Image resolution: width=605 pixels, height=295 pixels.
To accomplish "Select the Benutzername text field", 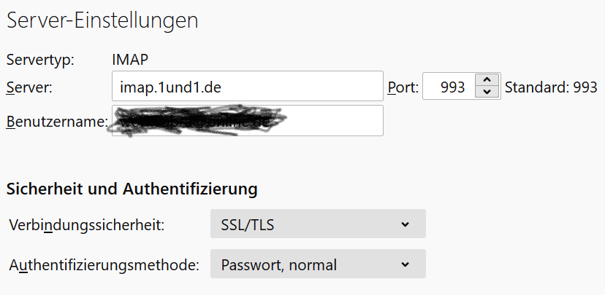I will click(x=336, y=121).
